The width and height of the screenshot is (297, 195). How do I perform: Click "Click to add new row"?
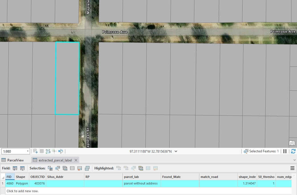point(23,191)
